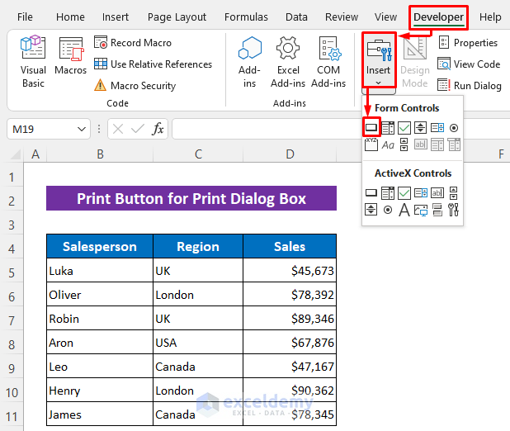Insert a Form Controls Check Box
Viewport: 510px width, 431px height.
404,128
